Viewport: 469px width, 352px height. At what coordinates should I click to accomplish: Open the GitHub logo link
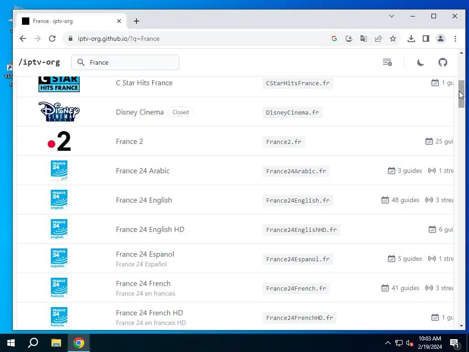coord(443,62)
